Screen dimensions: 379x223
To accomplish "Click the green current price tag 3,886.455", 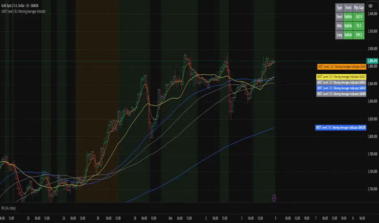I will coord(372,61).
